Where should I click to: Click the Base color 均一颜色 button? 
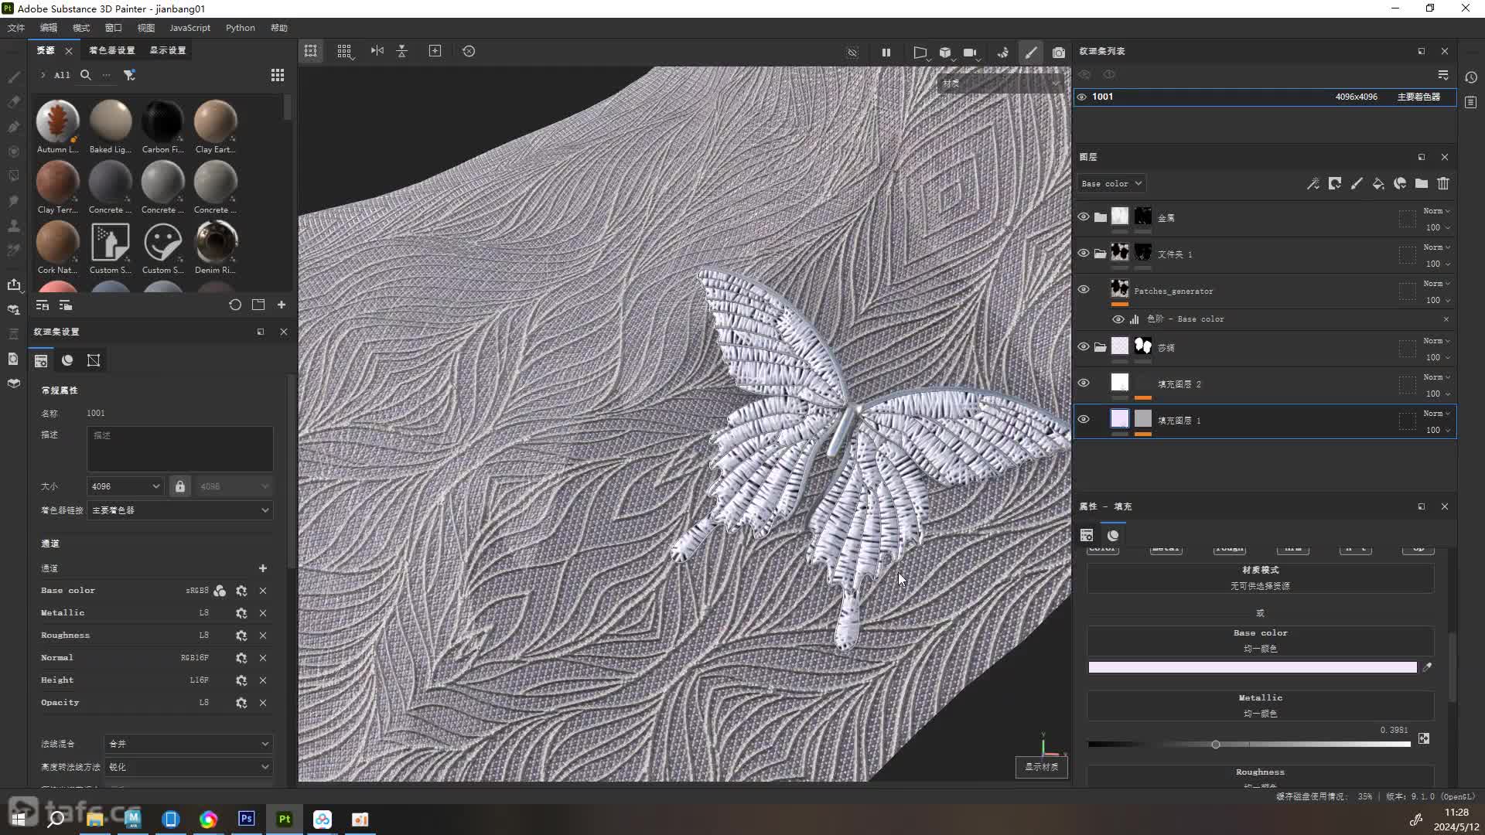1260,641
